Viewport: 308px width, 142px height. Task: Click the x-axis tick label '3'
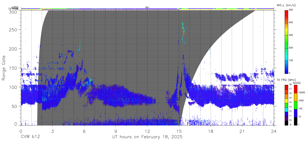(52, 131)
